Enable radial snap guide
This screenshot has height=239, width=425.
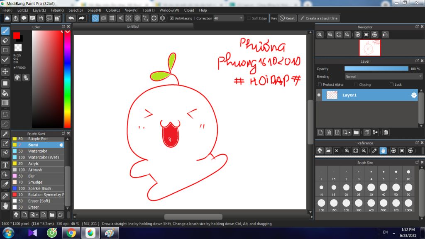129,18
